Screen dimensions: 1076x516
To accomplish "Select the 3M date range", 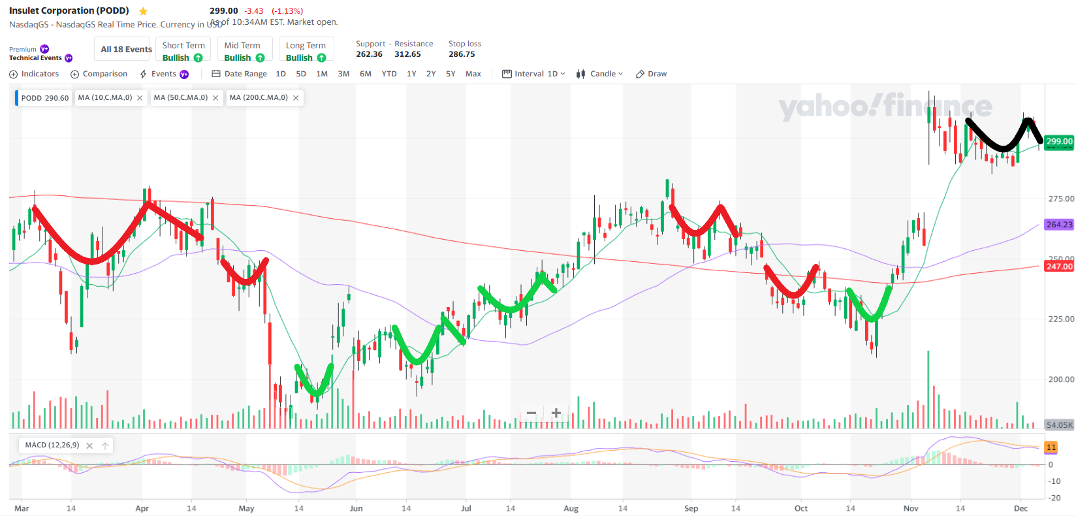I will 343,74.
